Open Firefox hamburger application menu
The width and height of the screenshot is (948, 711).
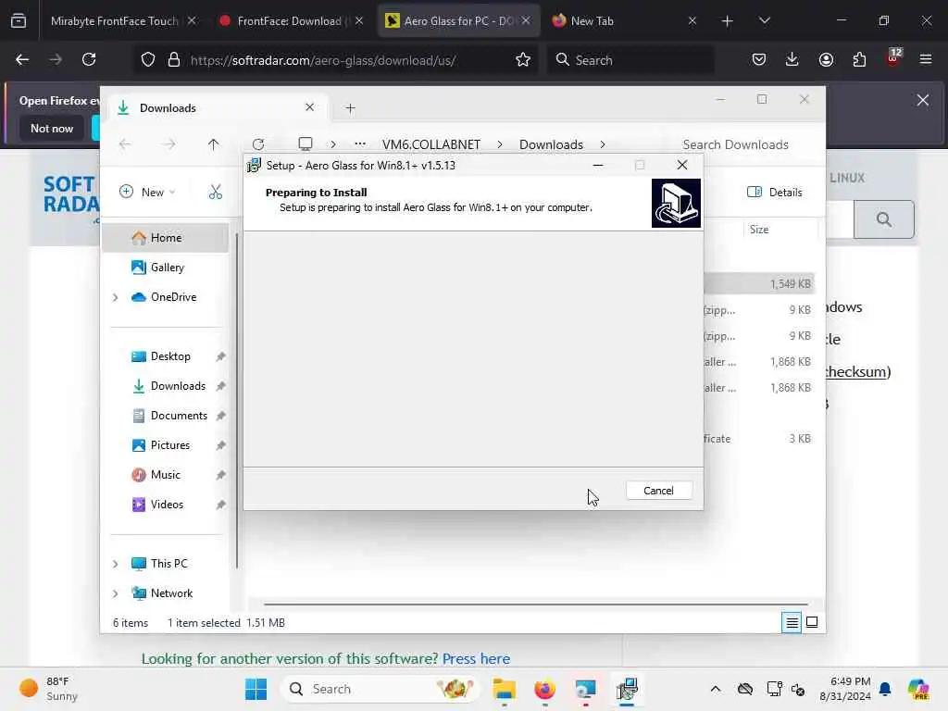(x=926, y=59)
